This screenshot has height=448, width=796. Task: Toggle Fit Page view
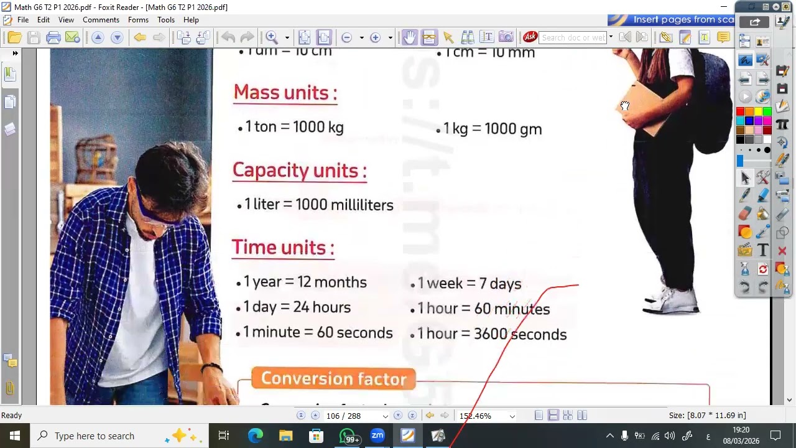(304, 38)
